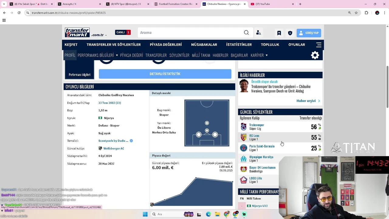The width and height of the screenshot is (389, 219).
Task: Click the Paris Saint-Germain crest
Action: [x=243, y=148]
